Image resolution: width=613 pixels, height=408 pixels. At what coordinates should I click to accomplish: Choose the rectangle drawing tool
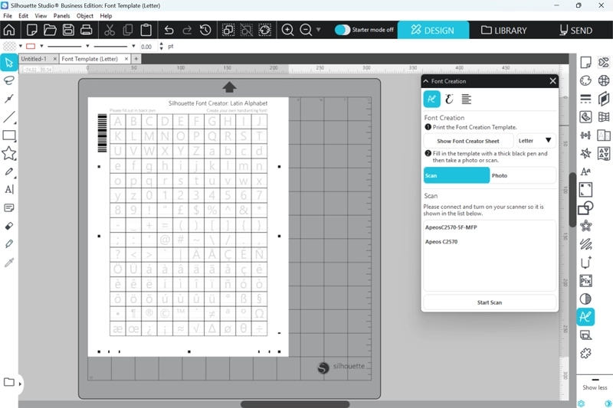point(9,135)
